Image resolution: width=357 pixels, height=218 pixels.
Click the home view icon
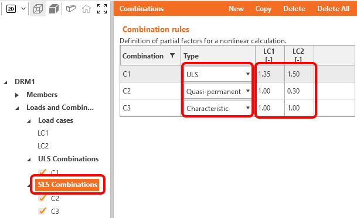point(86,9)
